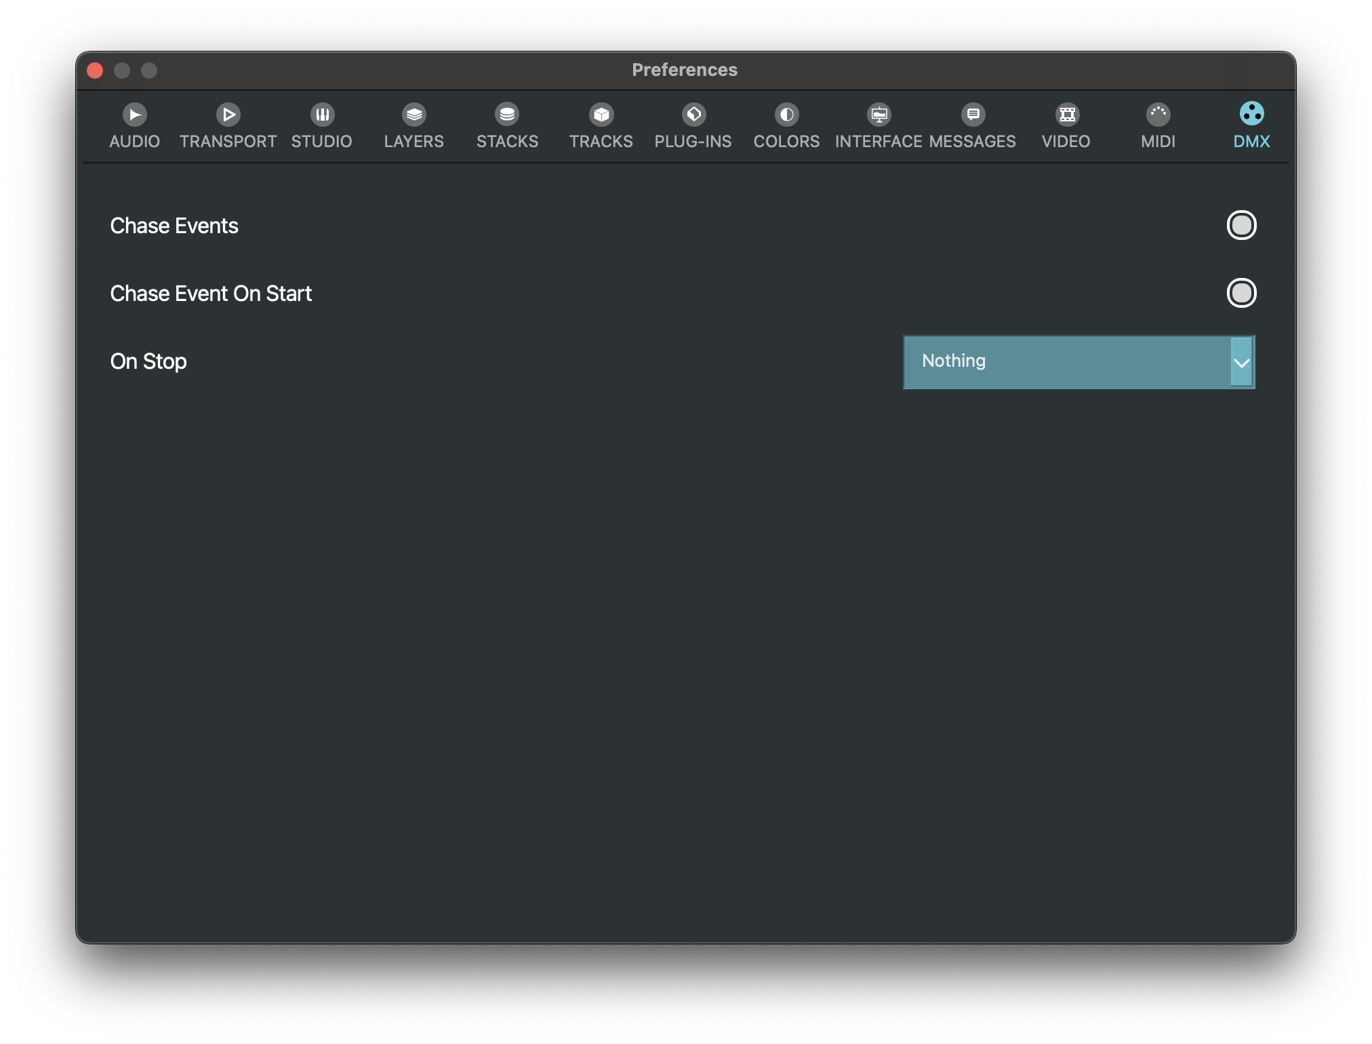This screenshot has height=1044, width=1372.
Task: Enable the Chase Events toggle
Action: click(1241, 225)
